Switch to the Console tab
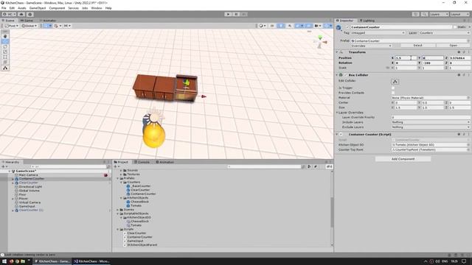The width and height of the screenshot is (472, 265). point(142,162)
